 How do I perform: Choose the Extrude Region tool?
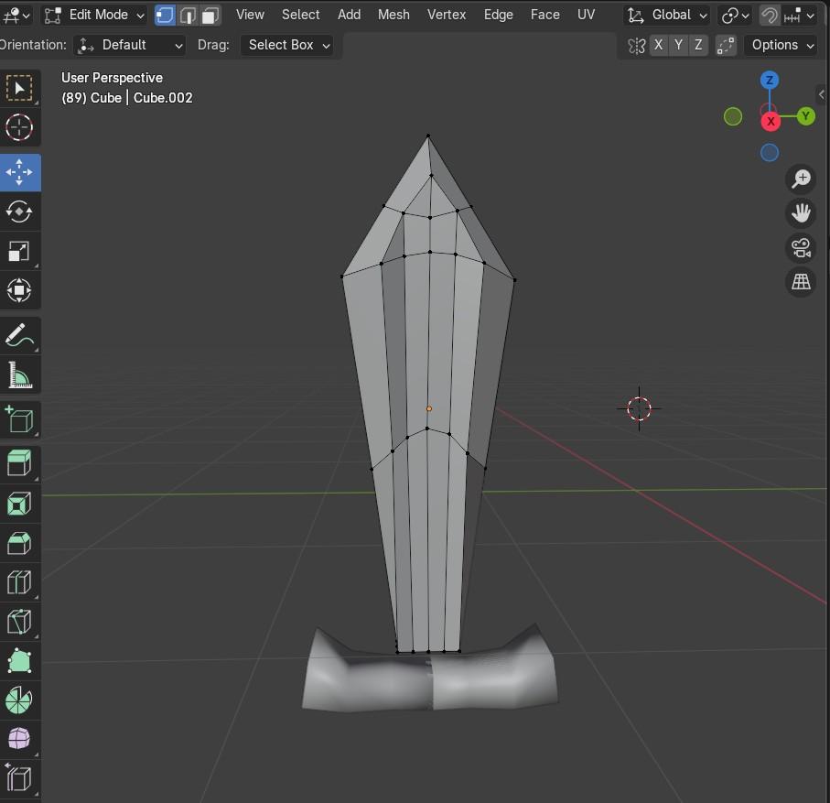tap(19, 462)
